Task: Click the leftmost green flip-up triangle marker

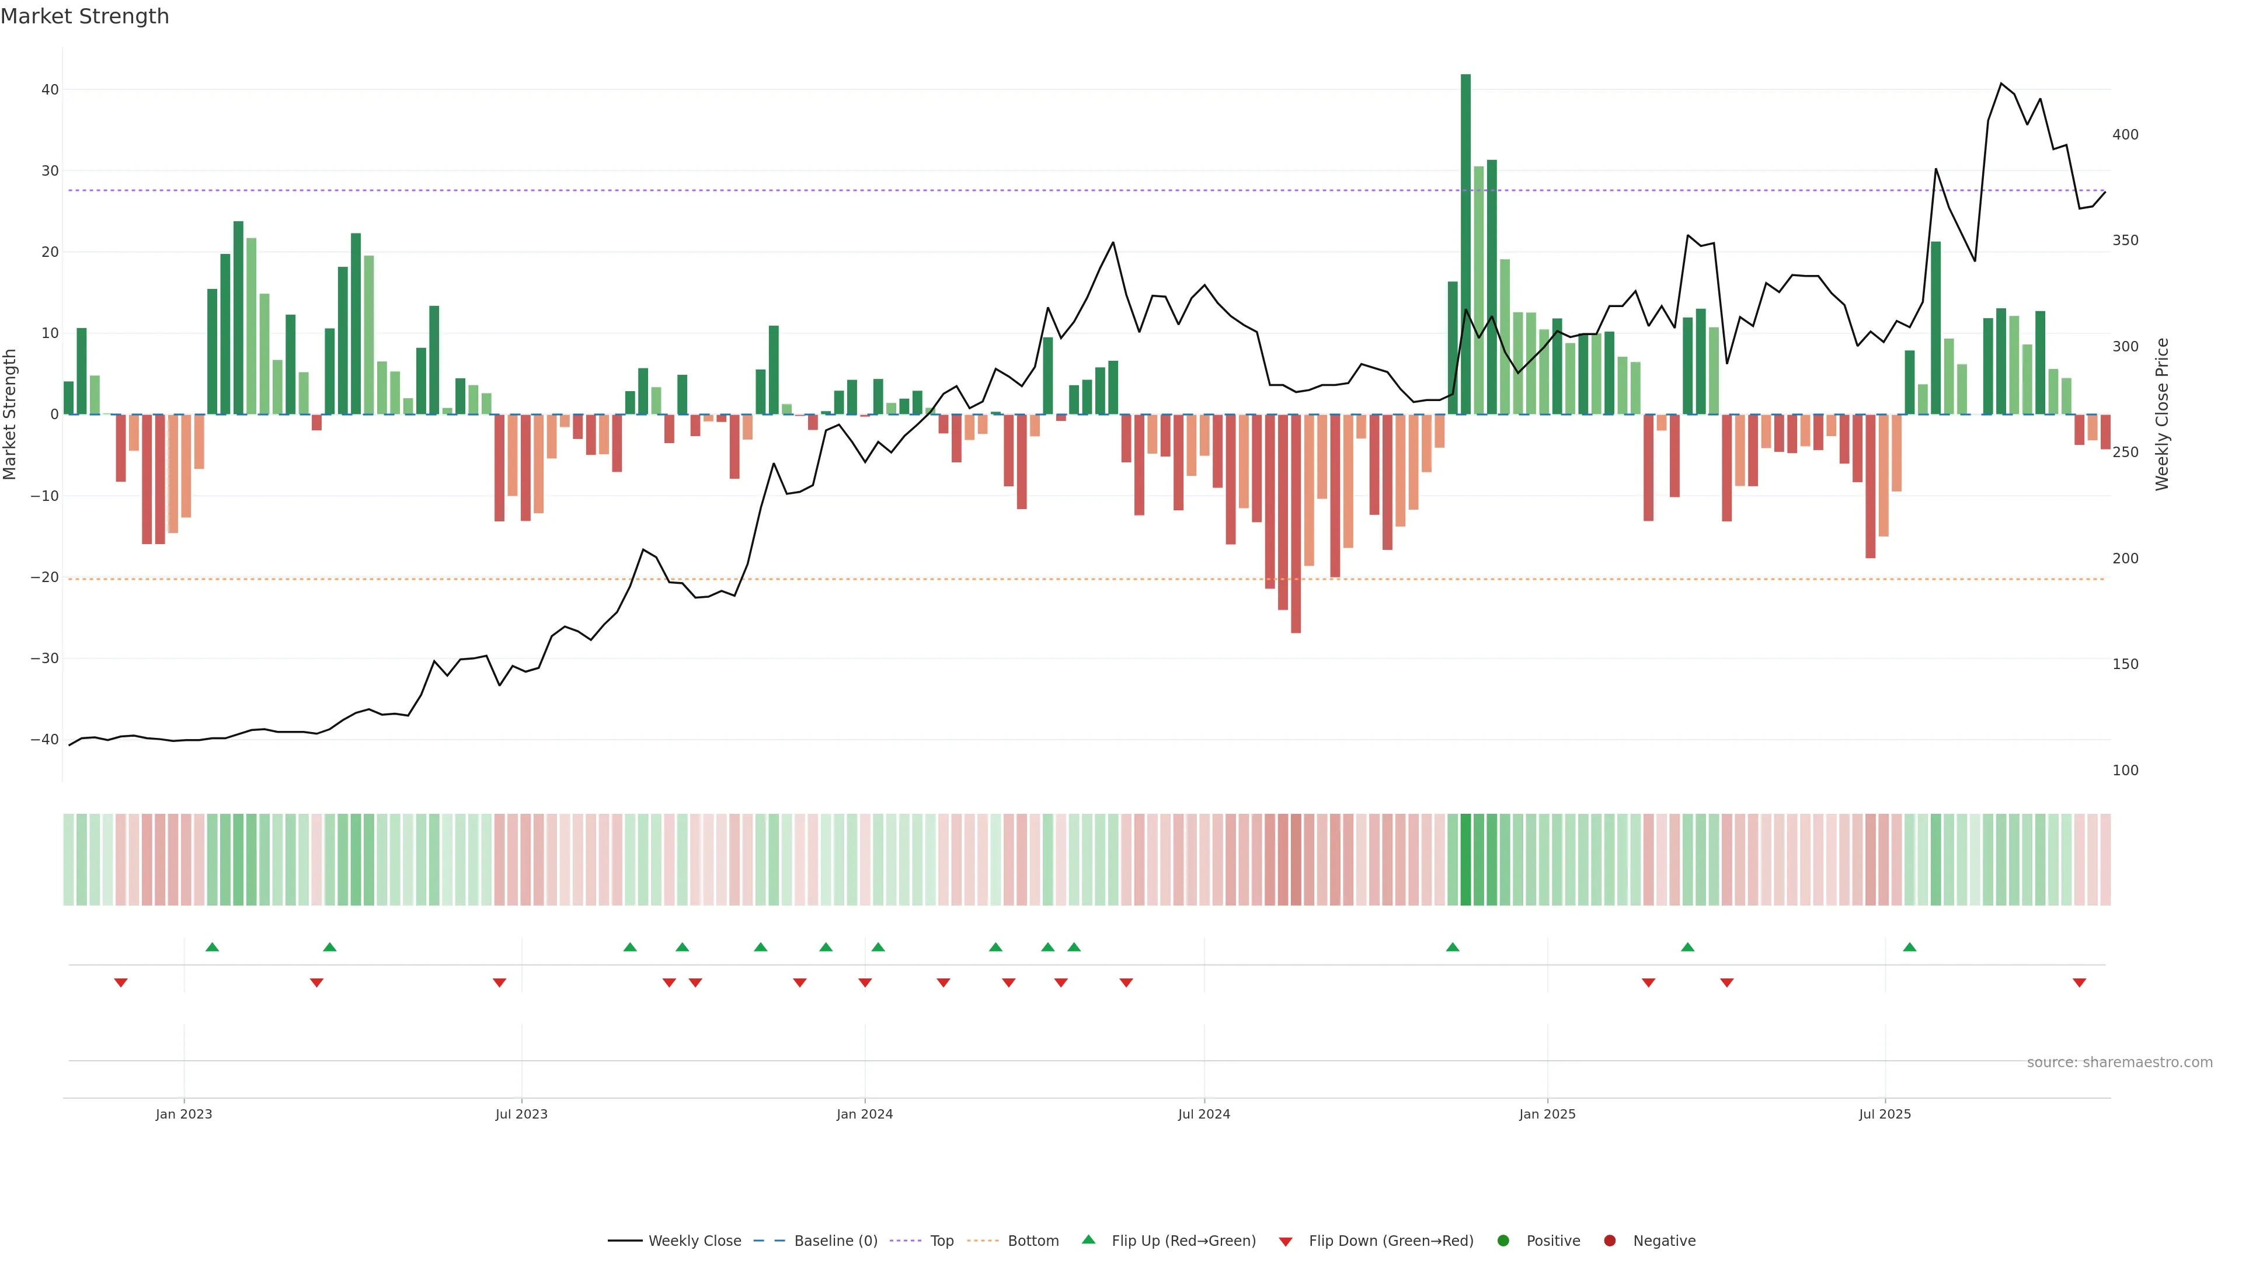Action: click(213, 947)
